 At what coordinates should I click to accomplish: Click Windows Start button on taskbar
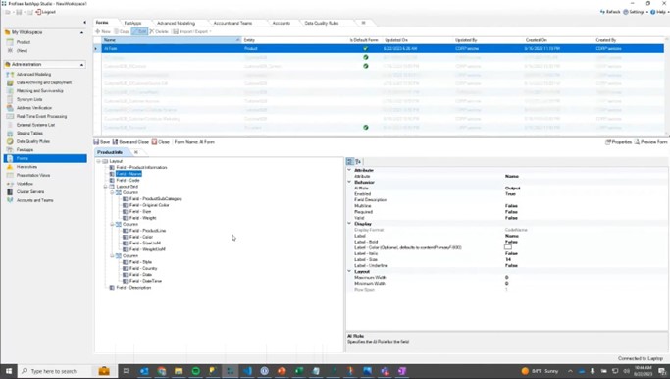coord(9,371)
